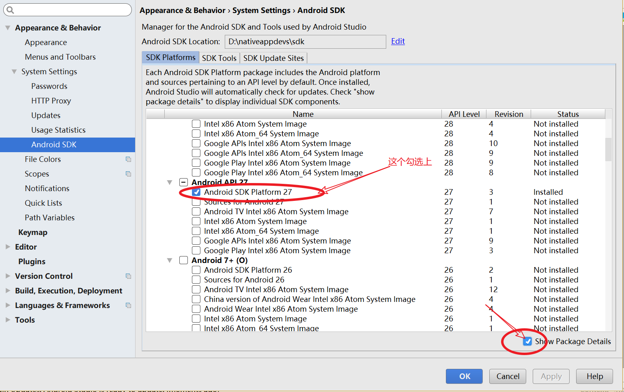
Task: Open Menus and Toolbars settings
Action: pyautogui.click(x=60, y=57)
